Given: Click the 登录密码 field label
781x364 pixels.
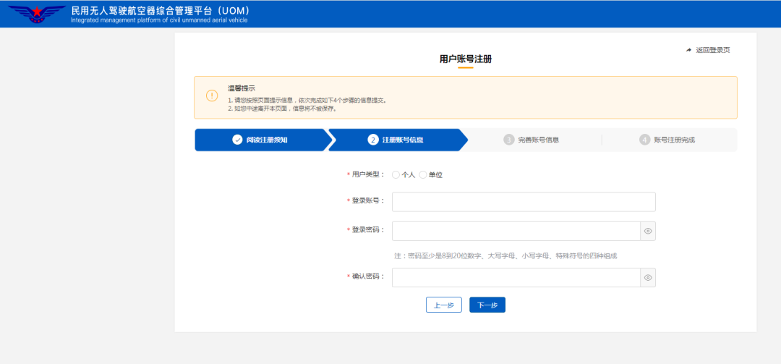Looking at the screenshot, I should (368, 230).
